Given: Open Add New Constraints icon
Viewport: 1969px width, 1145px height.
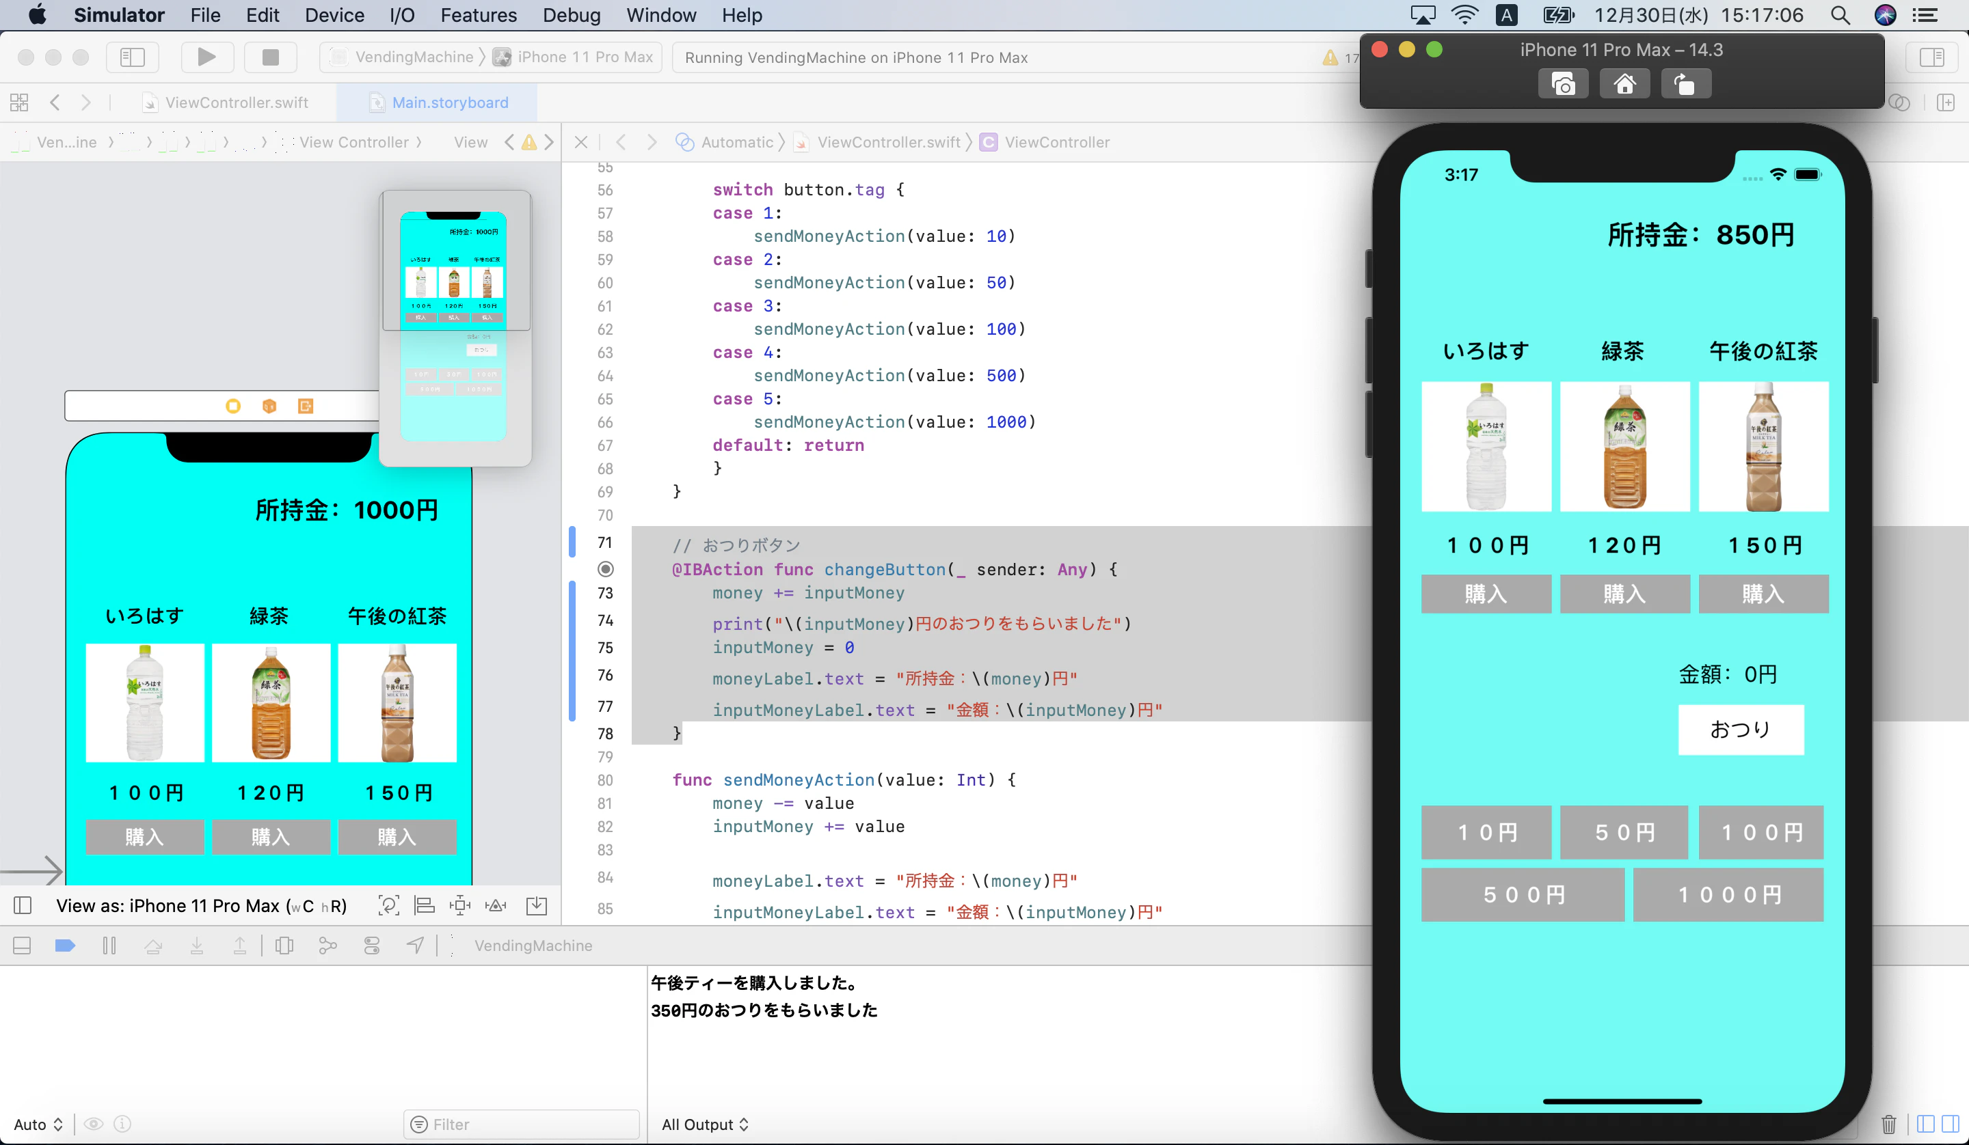Looking at the screenshot, I should click(460, 905).
